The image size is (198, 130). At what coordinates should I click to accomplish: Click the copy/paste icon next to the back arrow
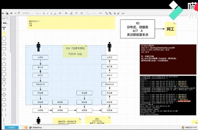(7, 13)
